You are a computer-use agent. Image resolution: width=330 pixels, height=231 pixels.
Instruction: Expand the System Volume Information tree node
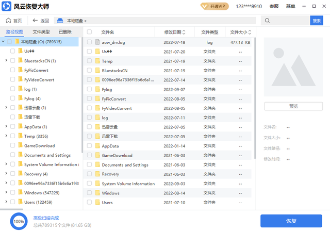click(6, 164)
